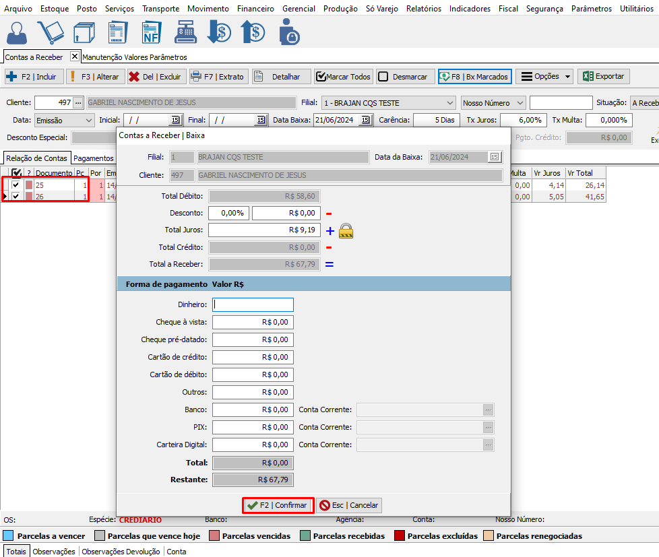This screenshot has height=557, width=659.
Task: Click Esc Cancelar button
Action: click(x=349, y=505)
